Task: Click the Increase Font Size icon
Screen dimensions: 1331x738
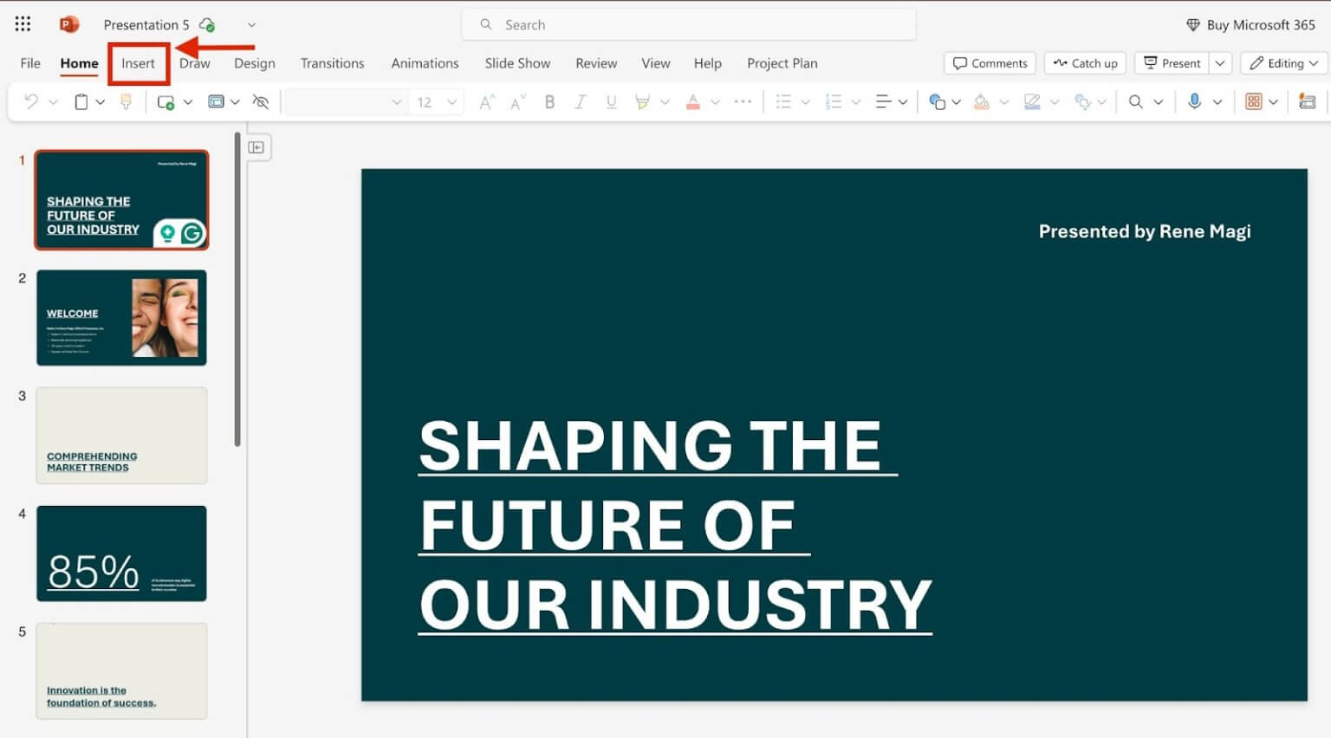Action: coord(486,102)
